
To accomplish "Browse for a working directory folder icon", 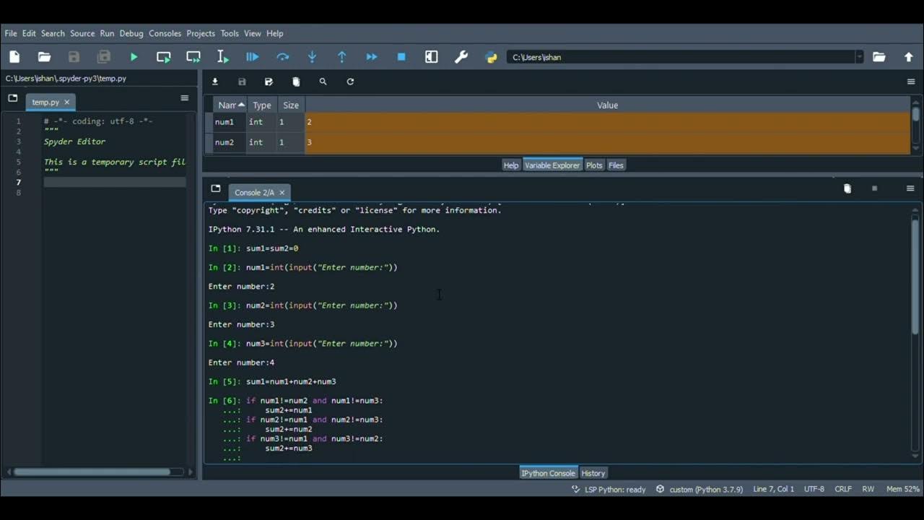I will point(879,57).
